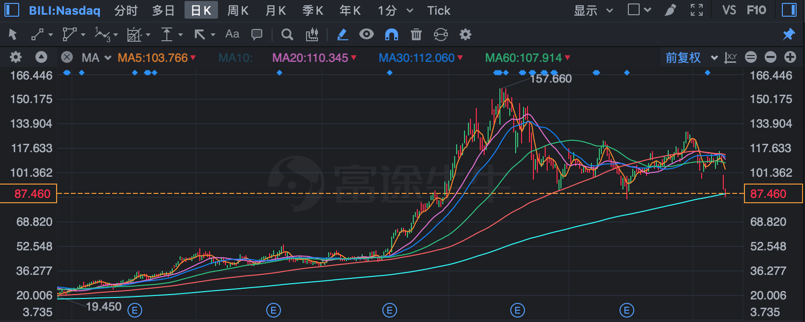Select the Aa text annotation tool
The width and height of the screenshot is (805, 322).
pyautogui.click(x=232, y=34)
